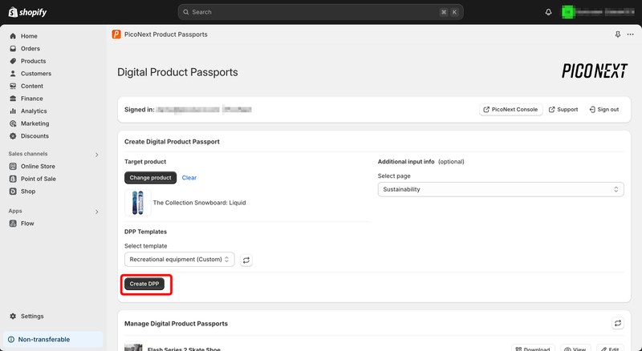Click the Shopify search field
Screen dimensions: 642x351
point(321,12)
